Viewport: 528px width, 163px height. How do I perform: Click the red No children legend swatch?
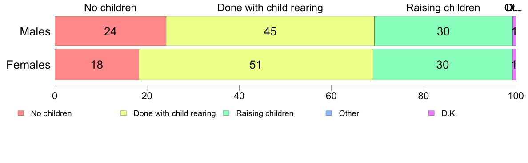click(x=21, y=113)
